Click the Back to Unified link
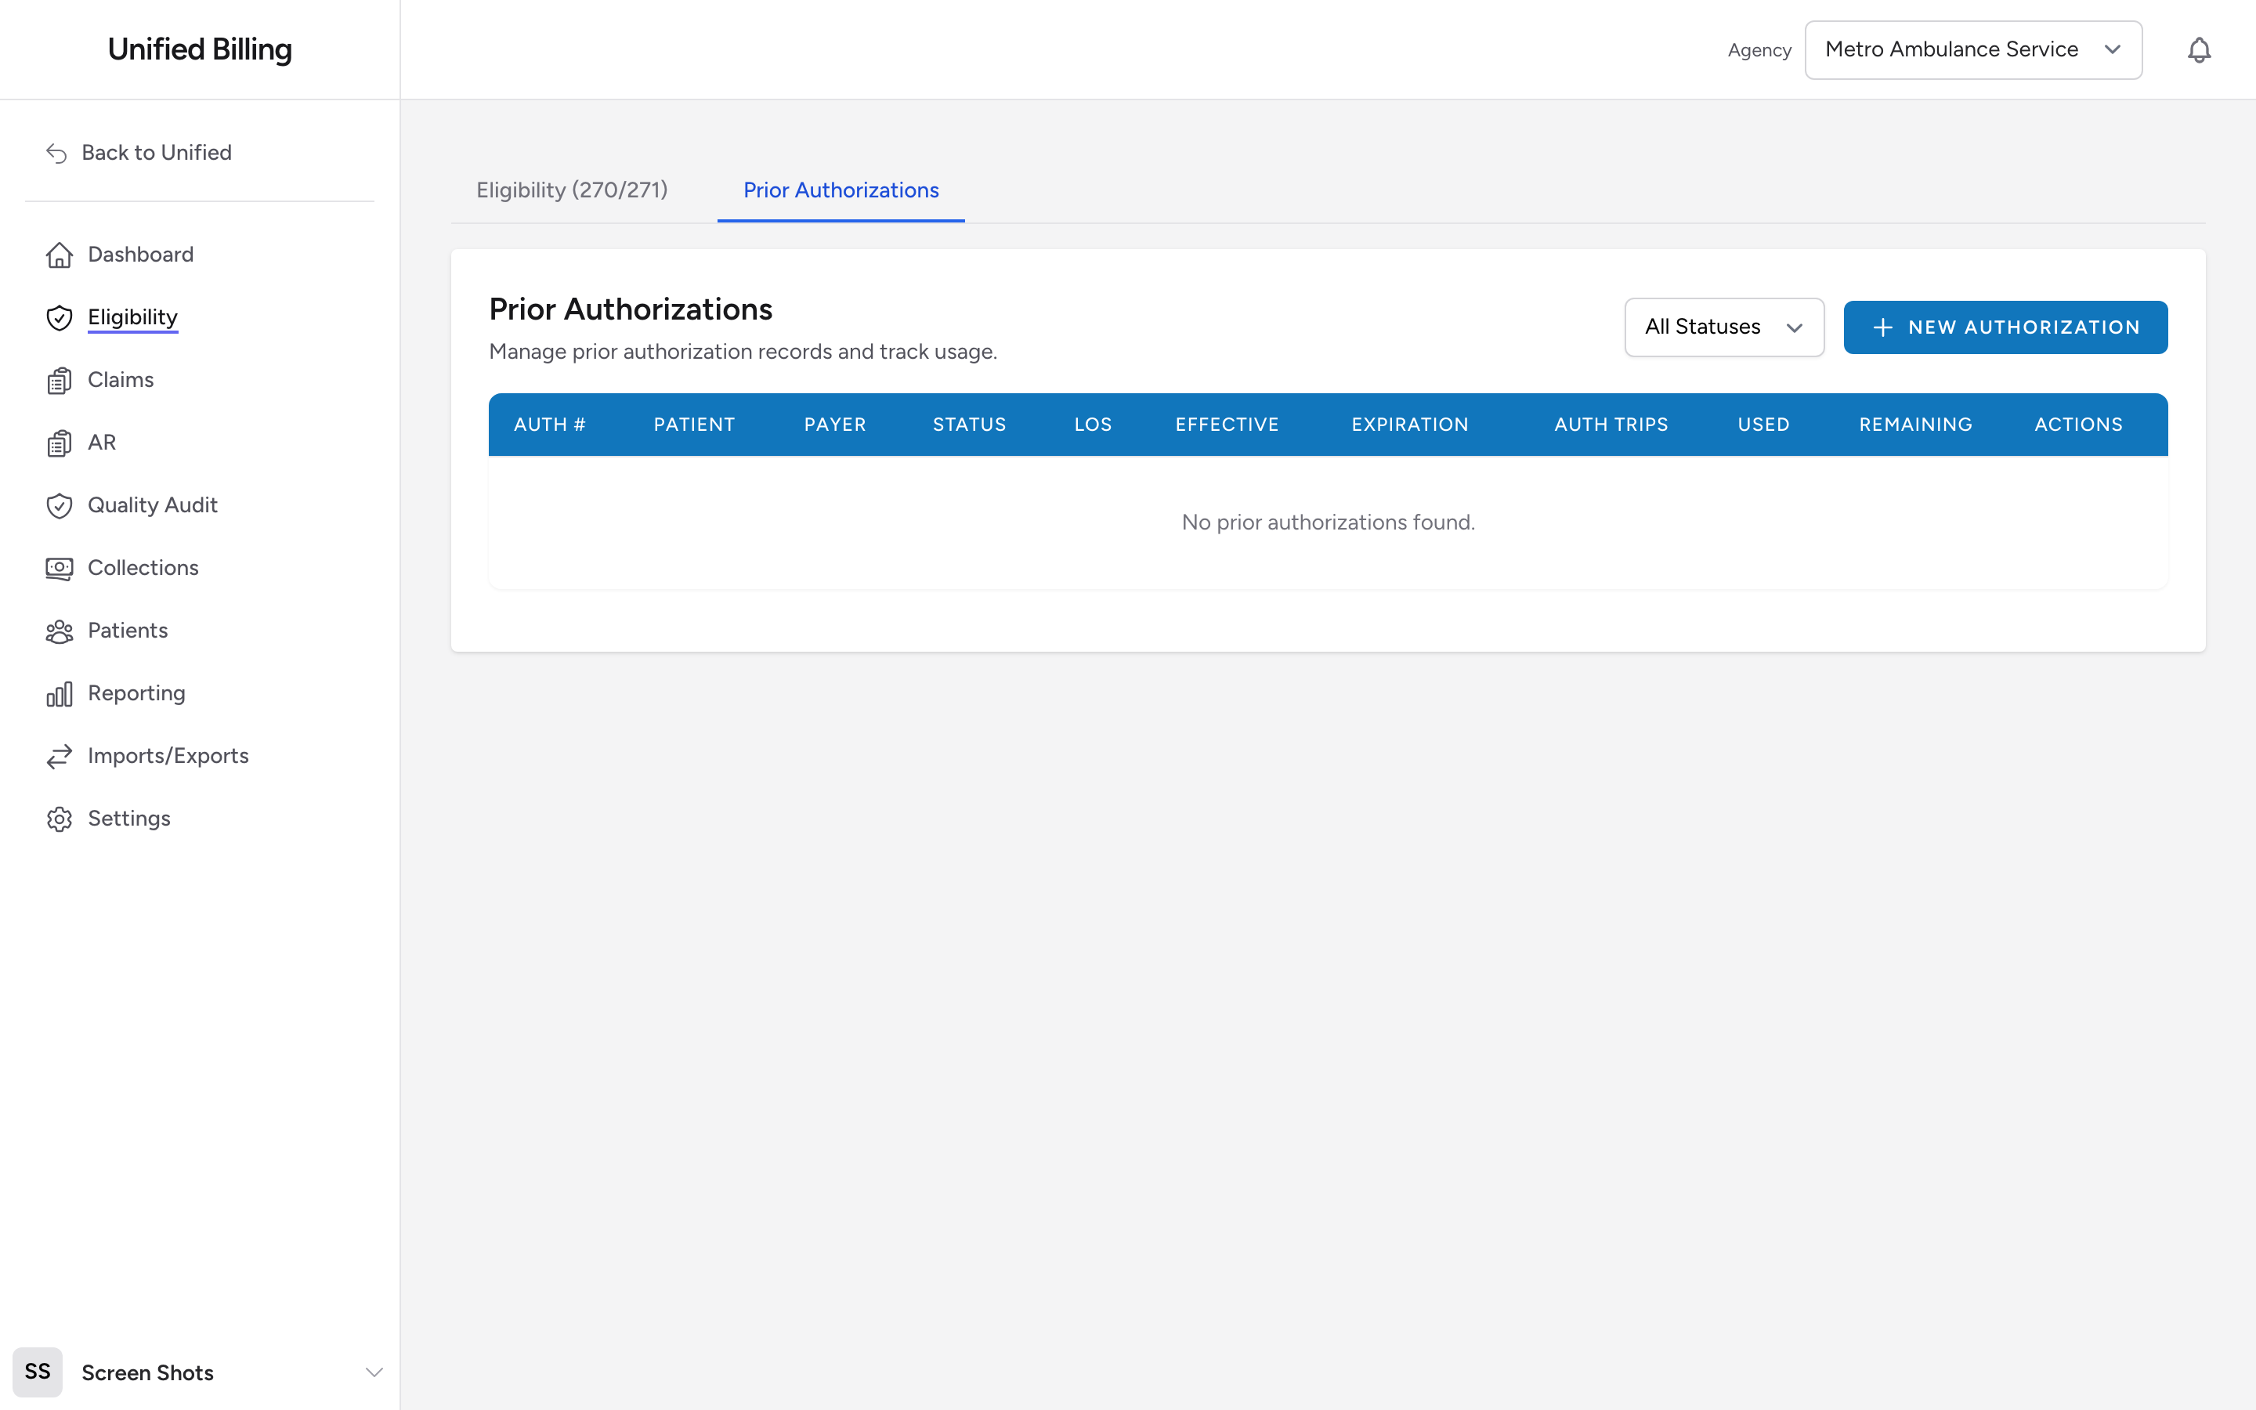 pyautogui.click(x=138, y=153)
